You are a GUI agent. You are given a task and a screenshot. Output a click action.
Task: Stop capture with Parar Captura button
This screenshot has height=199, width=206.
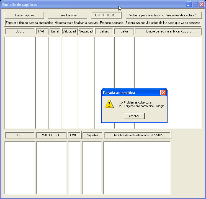tap(67, 15)
